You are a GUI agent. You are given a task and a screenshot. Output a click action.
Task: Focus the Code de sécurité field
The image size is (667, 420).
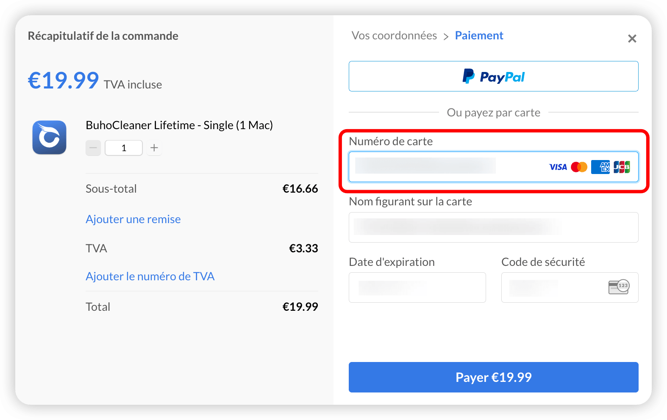coord(570,287)
